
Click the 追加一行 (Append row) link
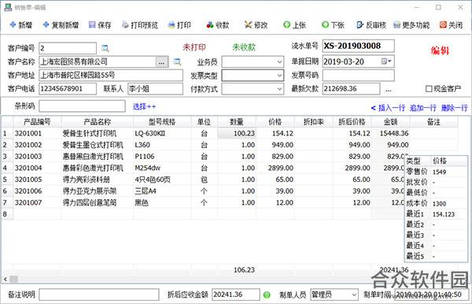423,108
